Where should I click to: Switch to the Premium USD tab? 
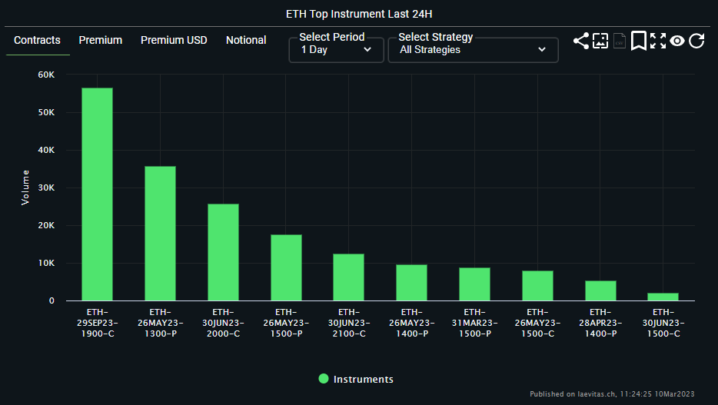pyautogui.click(x=174, y=40)
